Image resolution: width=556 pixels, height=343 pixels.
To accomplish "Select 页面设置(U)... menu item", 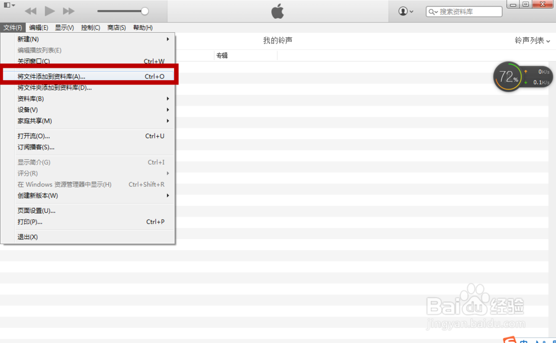I will coord(88,211).
